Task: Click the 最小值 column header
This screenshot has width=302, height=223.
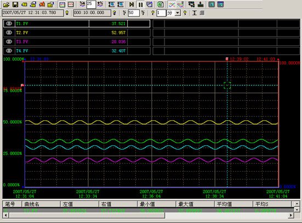Action: point(156,204)
